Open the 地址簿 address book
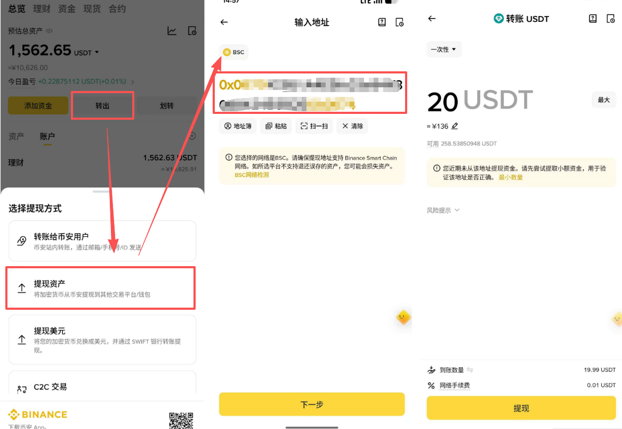The height and width of the screenshot is (429, 622). (x=238, y=126)
